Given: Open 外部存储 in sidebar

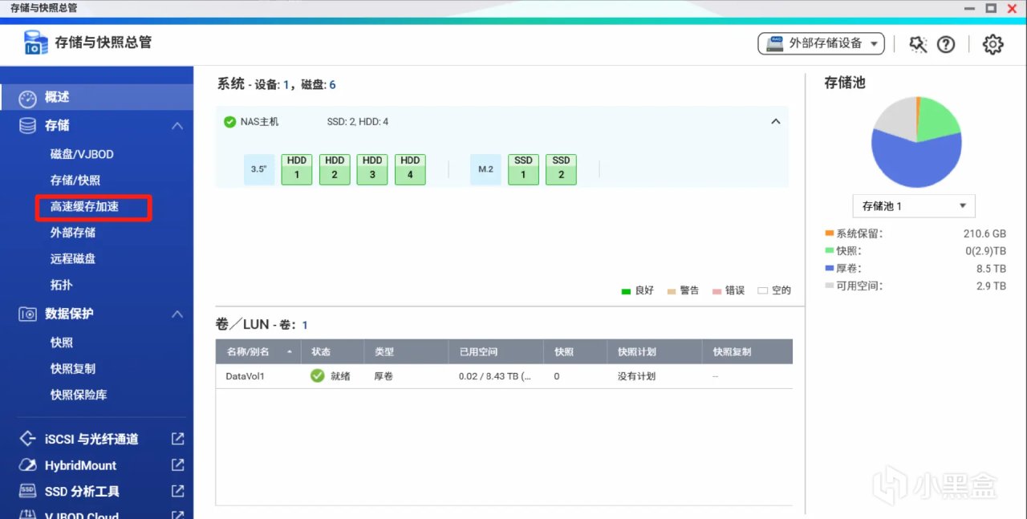Looking at the screenshot, I should (x=73, y=233).
